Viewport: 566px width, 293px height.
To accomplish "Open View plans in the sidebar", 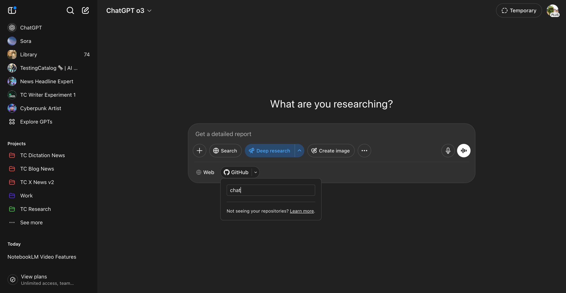I will [49, 280].
